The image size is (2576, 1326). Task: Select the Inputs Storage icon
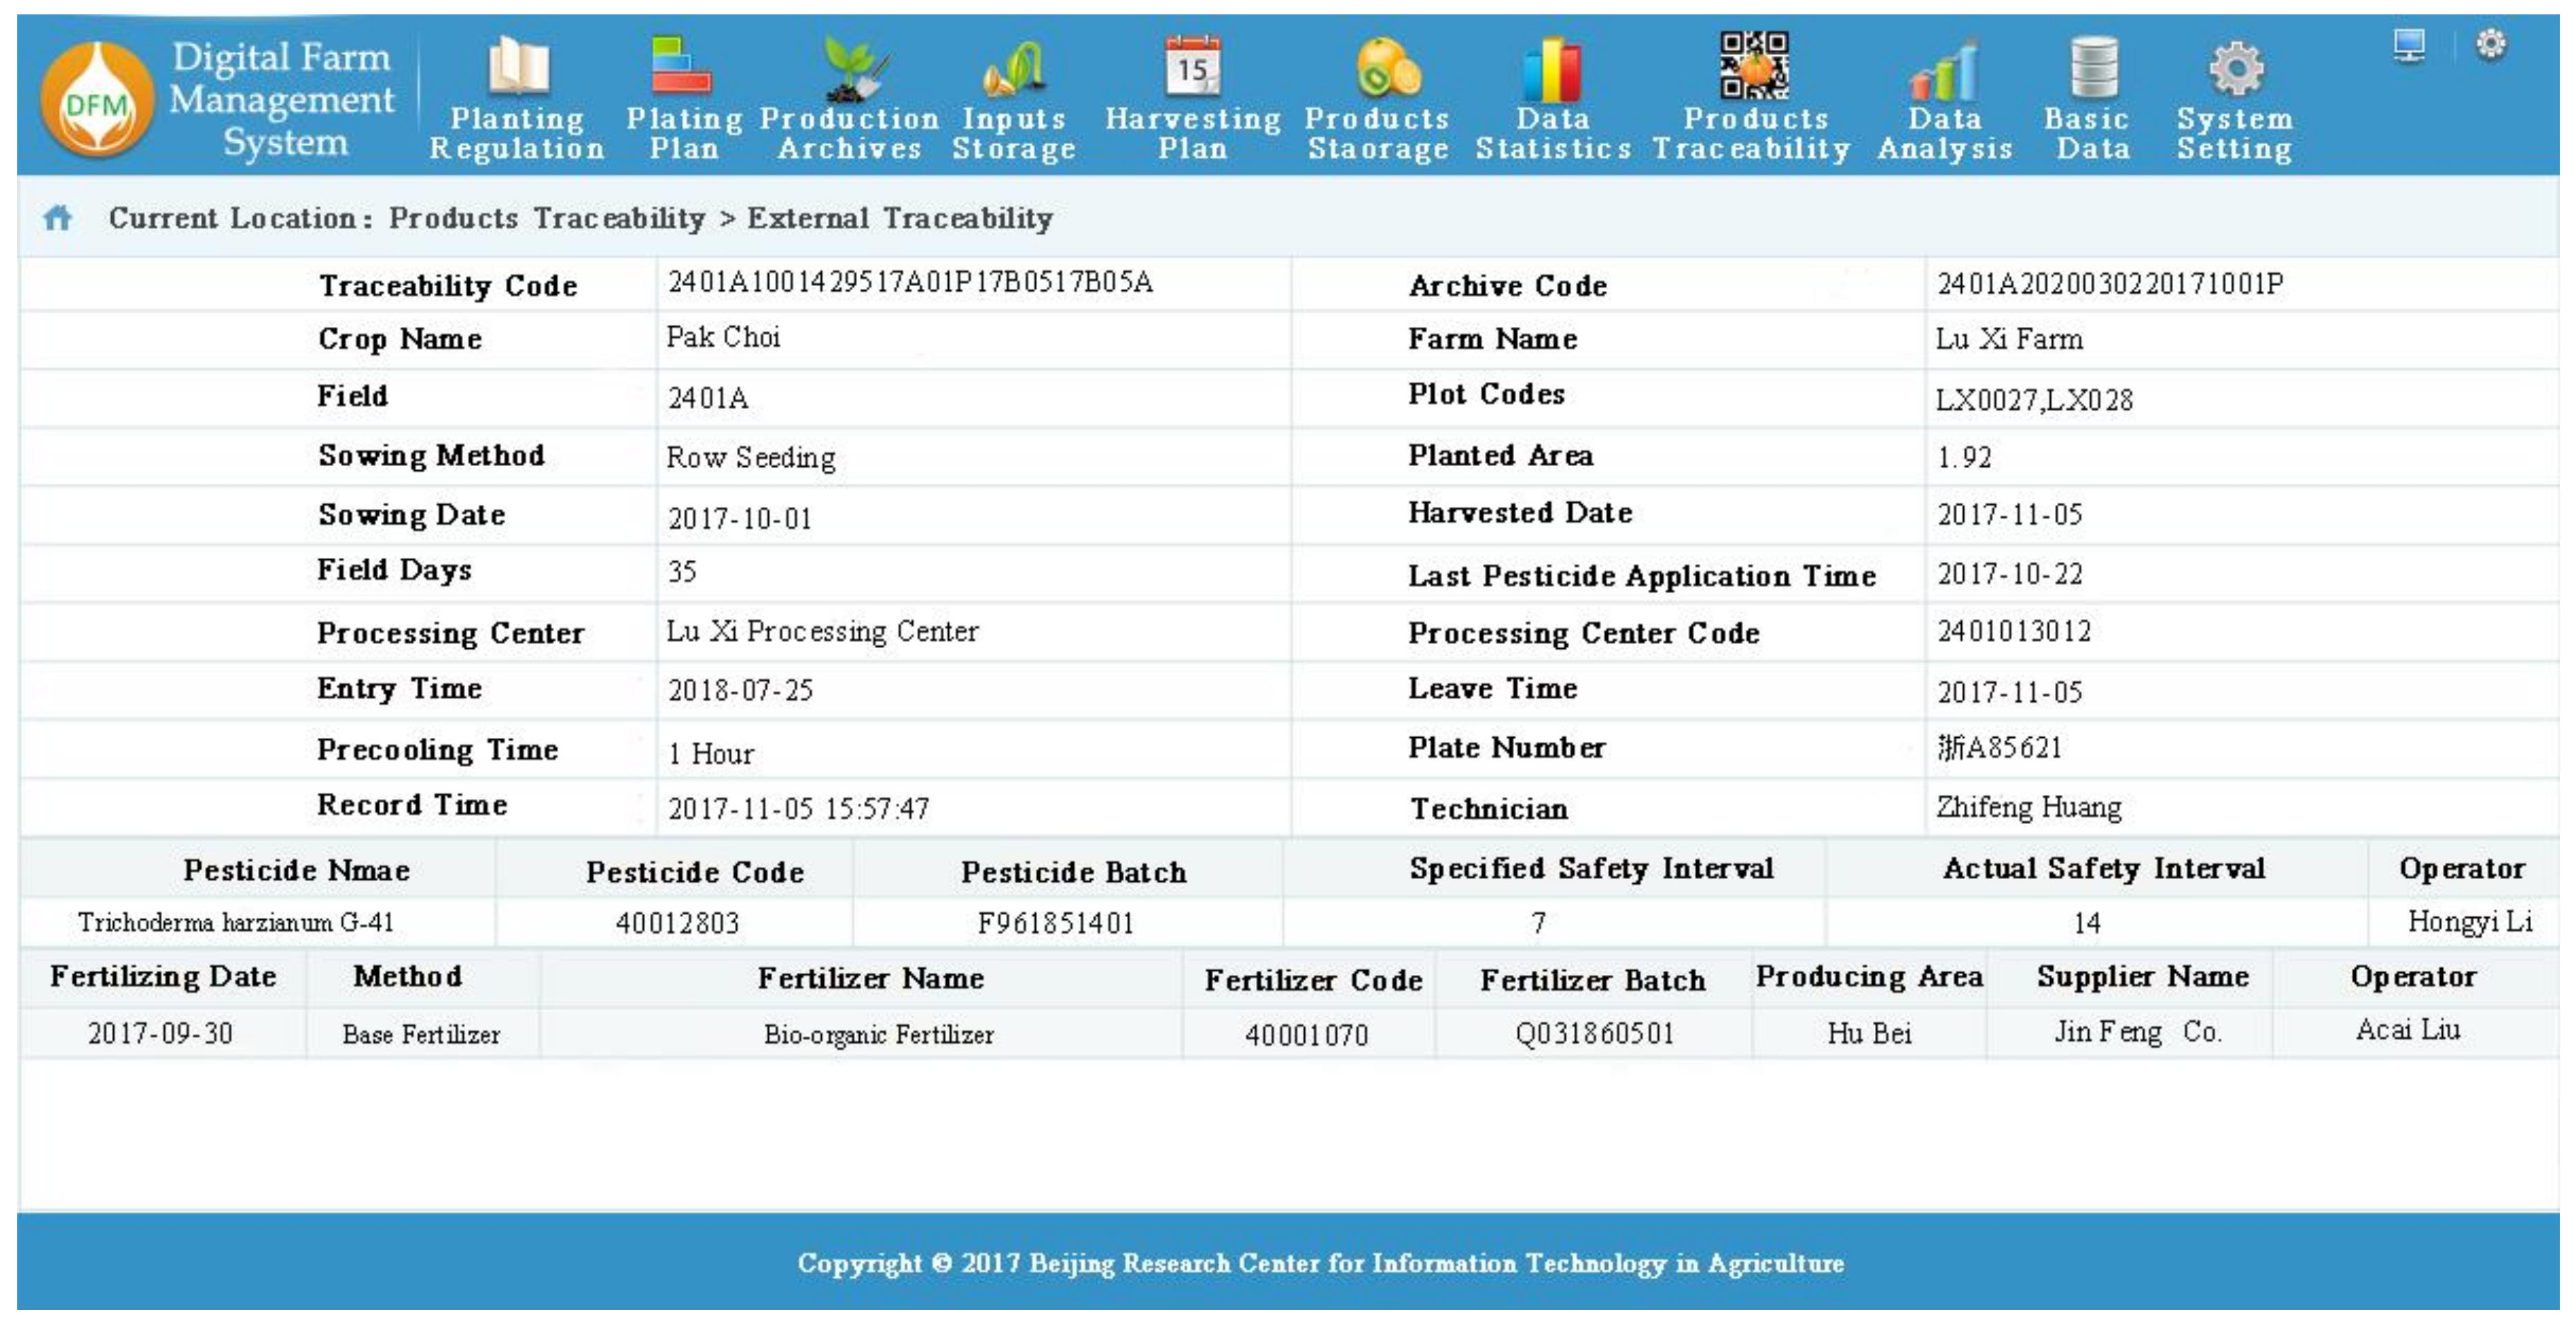point(1014,68)
